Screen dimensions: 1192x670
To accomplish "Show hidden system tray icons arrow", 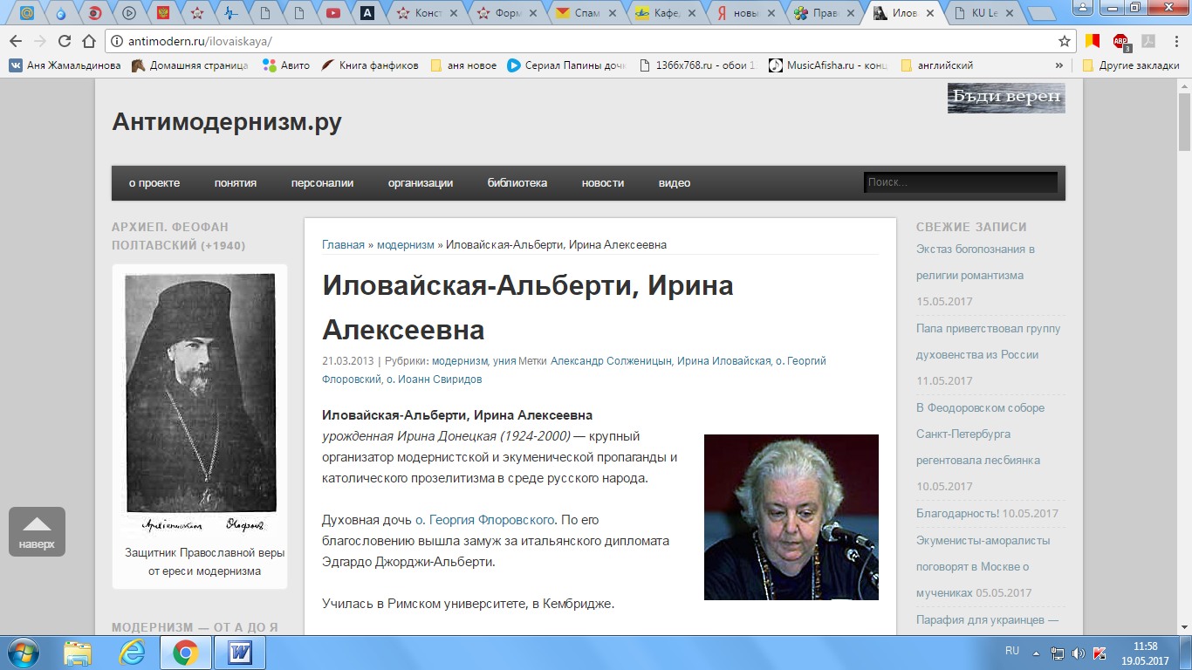I will pos(1036,653).
